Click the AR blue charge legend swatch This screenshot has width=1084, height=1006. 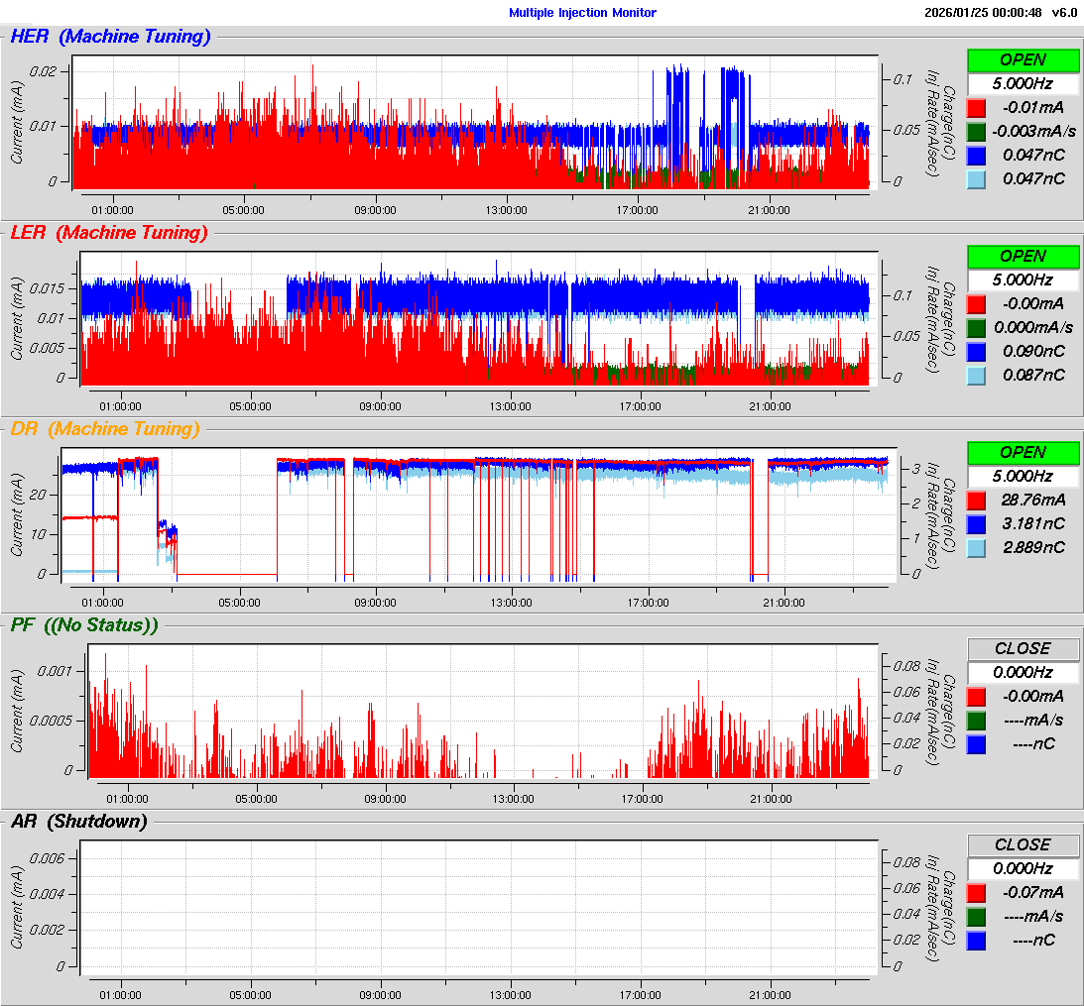coord(976,940)
